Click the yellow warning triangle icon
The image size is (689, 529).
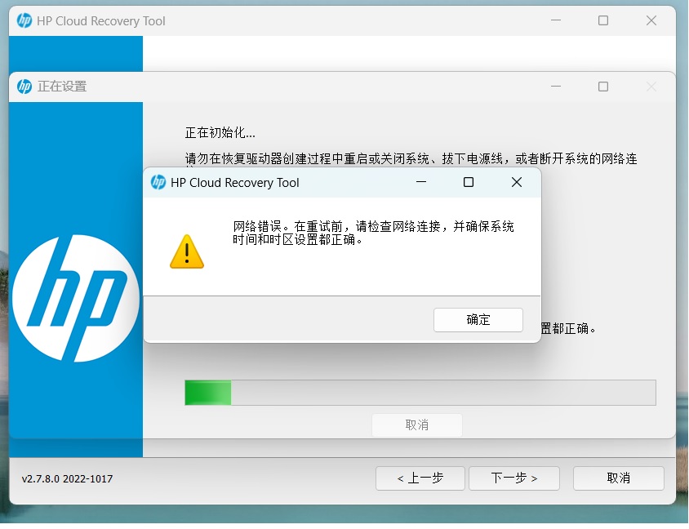(187, 251)
